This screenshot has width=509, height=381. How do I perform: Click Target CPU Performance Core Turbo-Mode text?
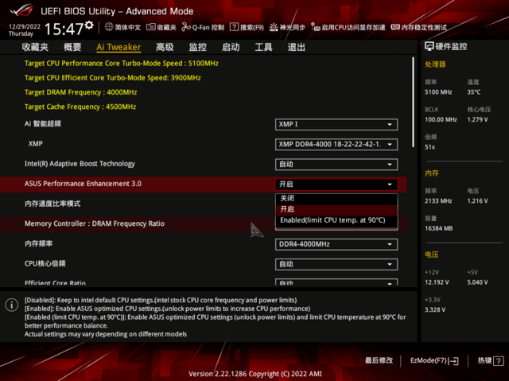122,64
